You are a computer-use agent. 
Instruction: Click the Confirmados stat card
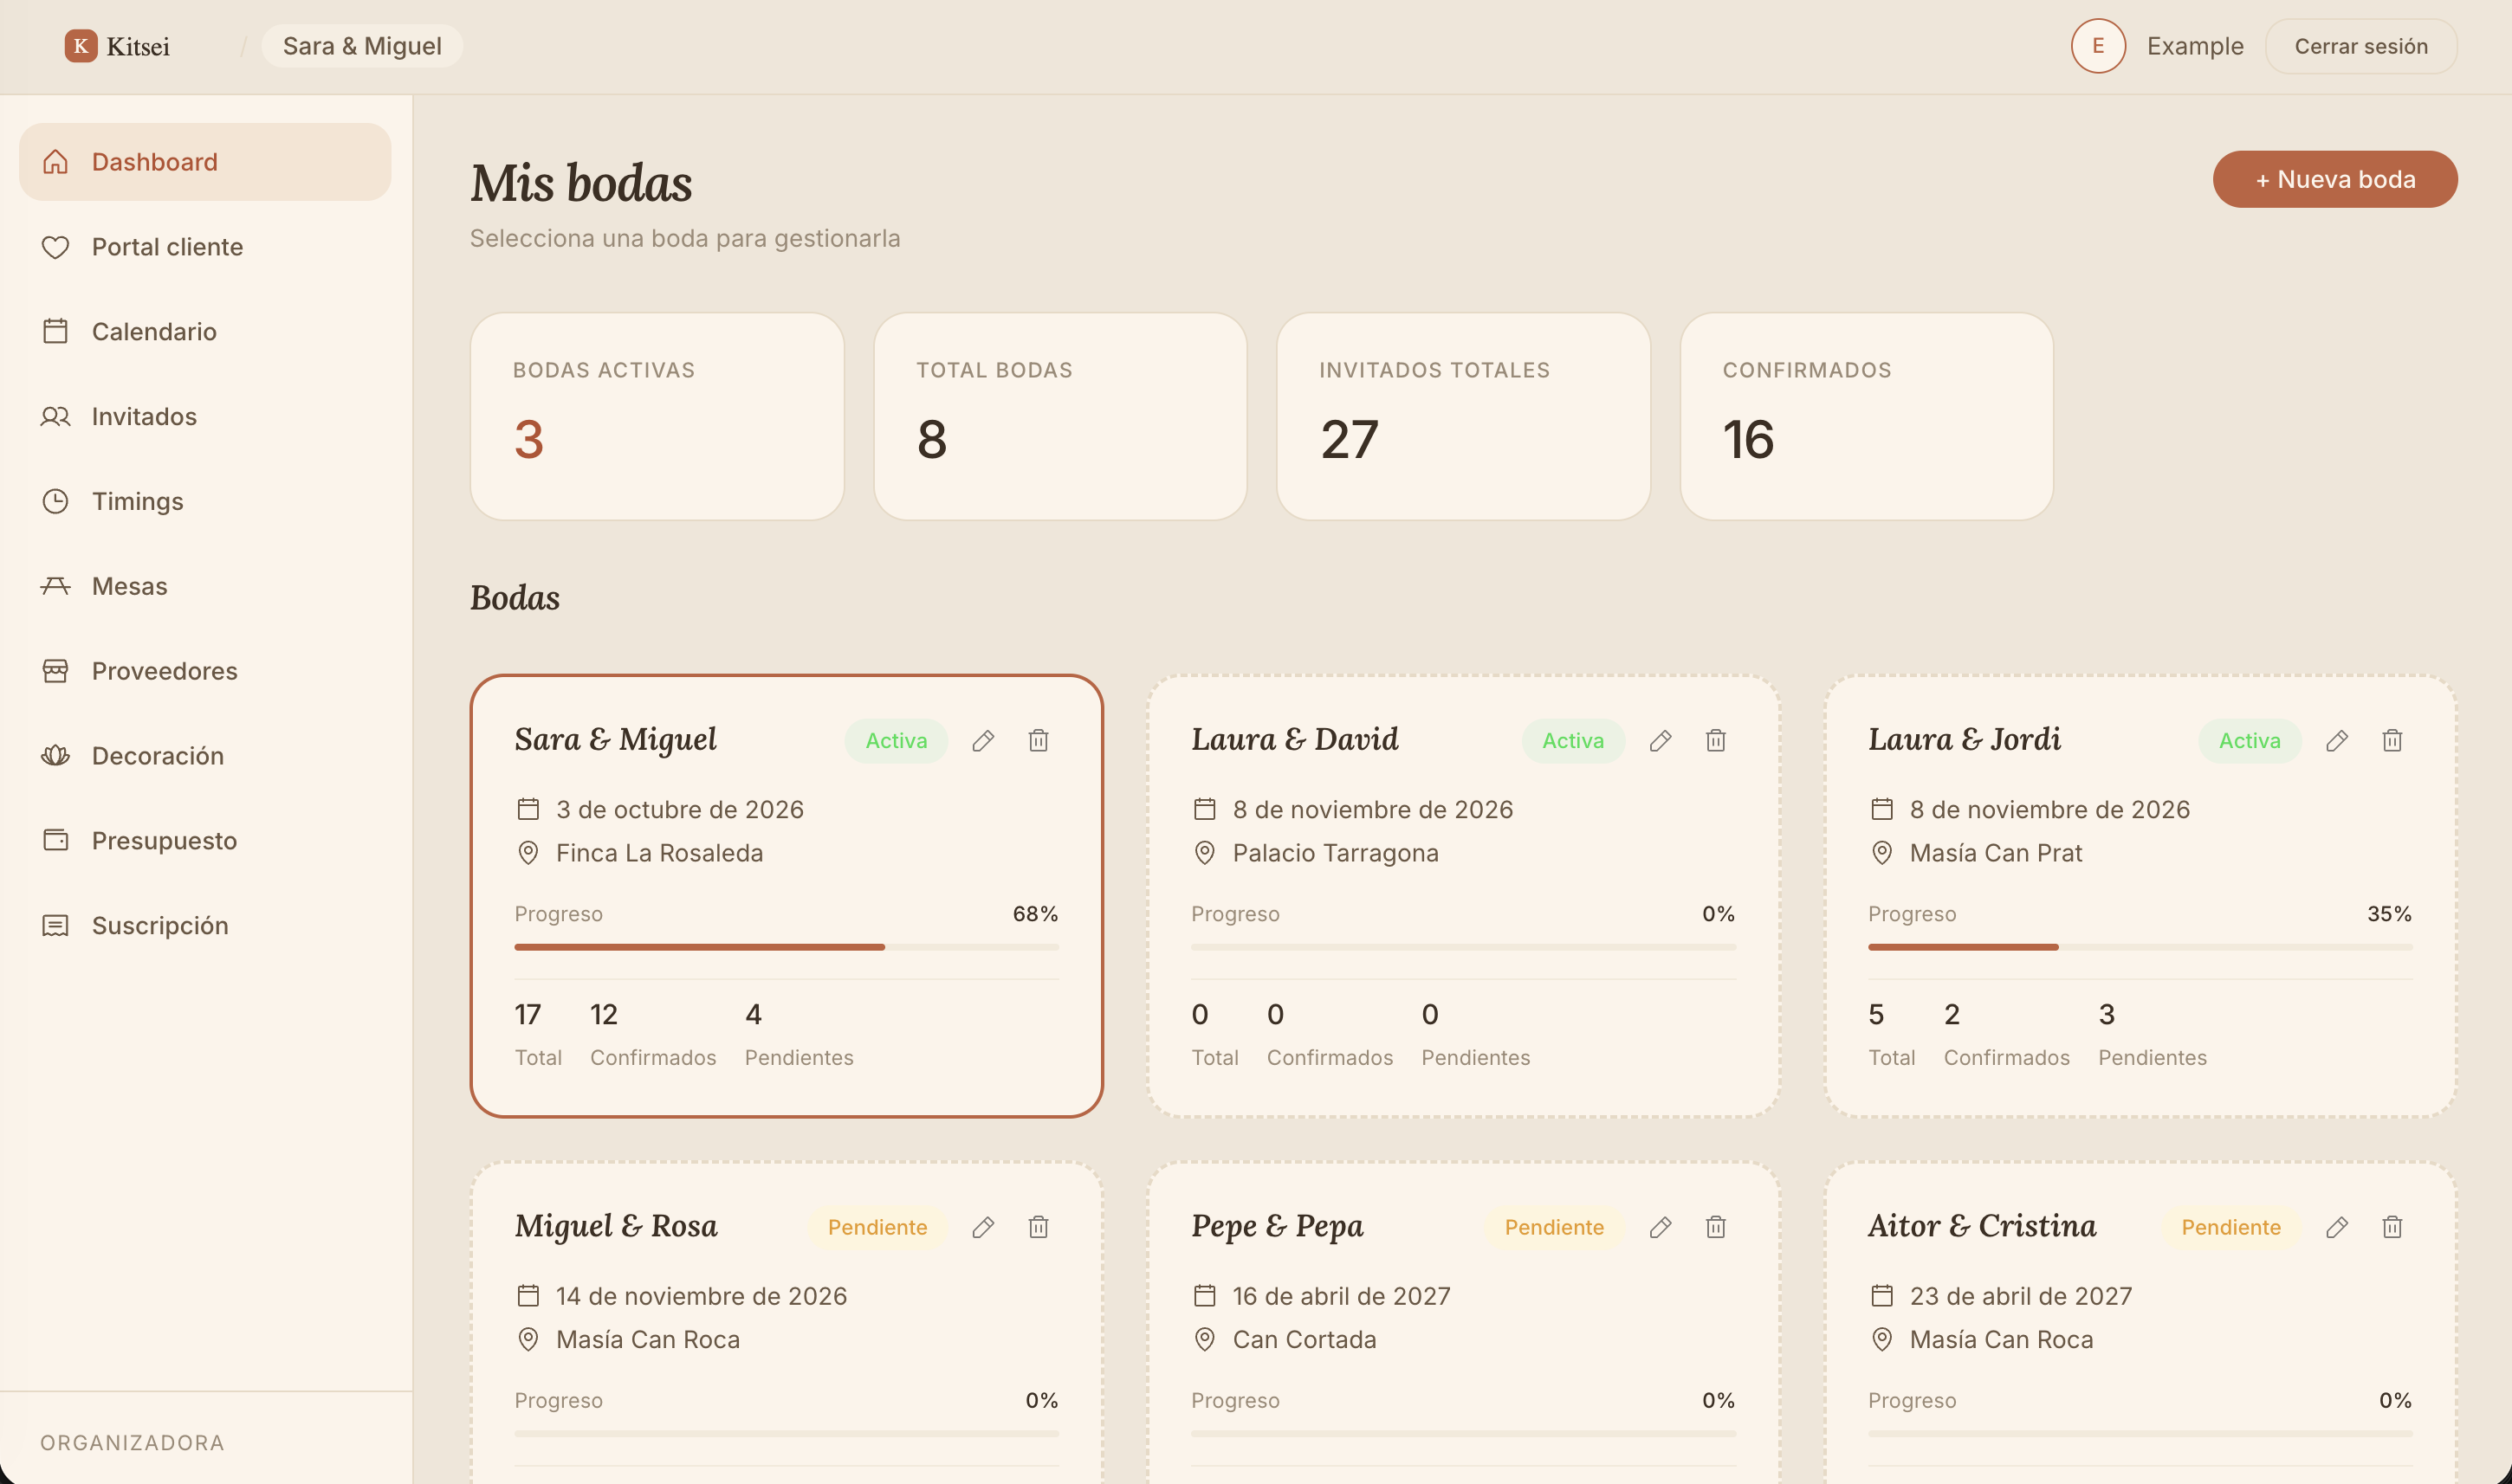1867,417
